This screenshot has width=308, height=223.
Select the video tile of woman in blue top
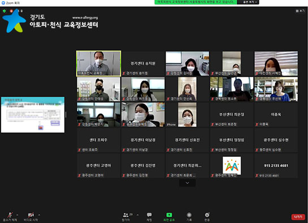pyautogui.click(x=276, y=89)
